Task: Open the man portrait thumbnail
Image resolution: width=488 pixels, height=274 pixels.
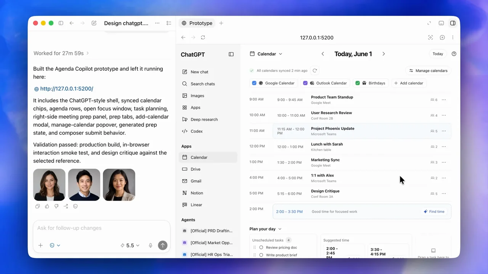Action: 84,185
